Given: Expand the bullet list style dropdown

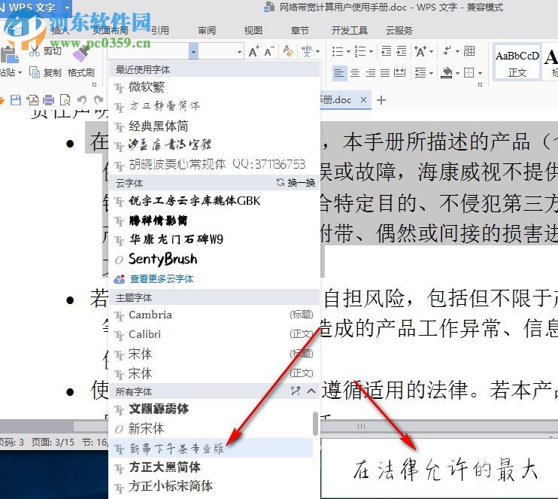Looking at the screenshot, I should click(348, 52).
